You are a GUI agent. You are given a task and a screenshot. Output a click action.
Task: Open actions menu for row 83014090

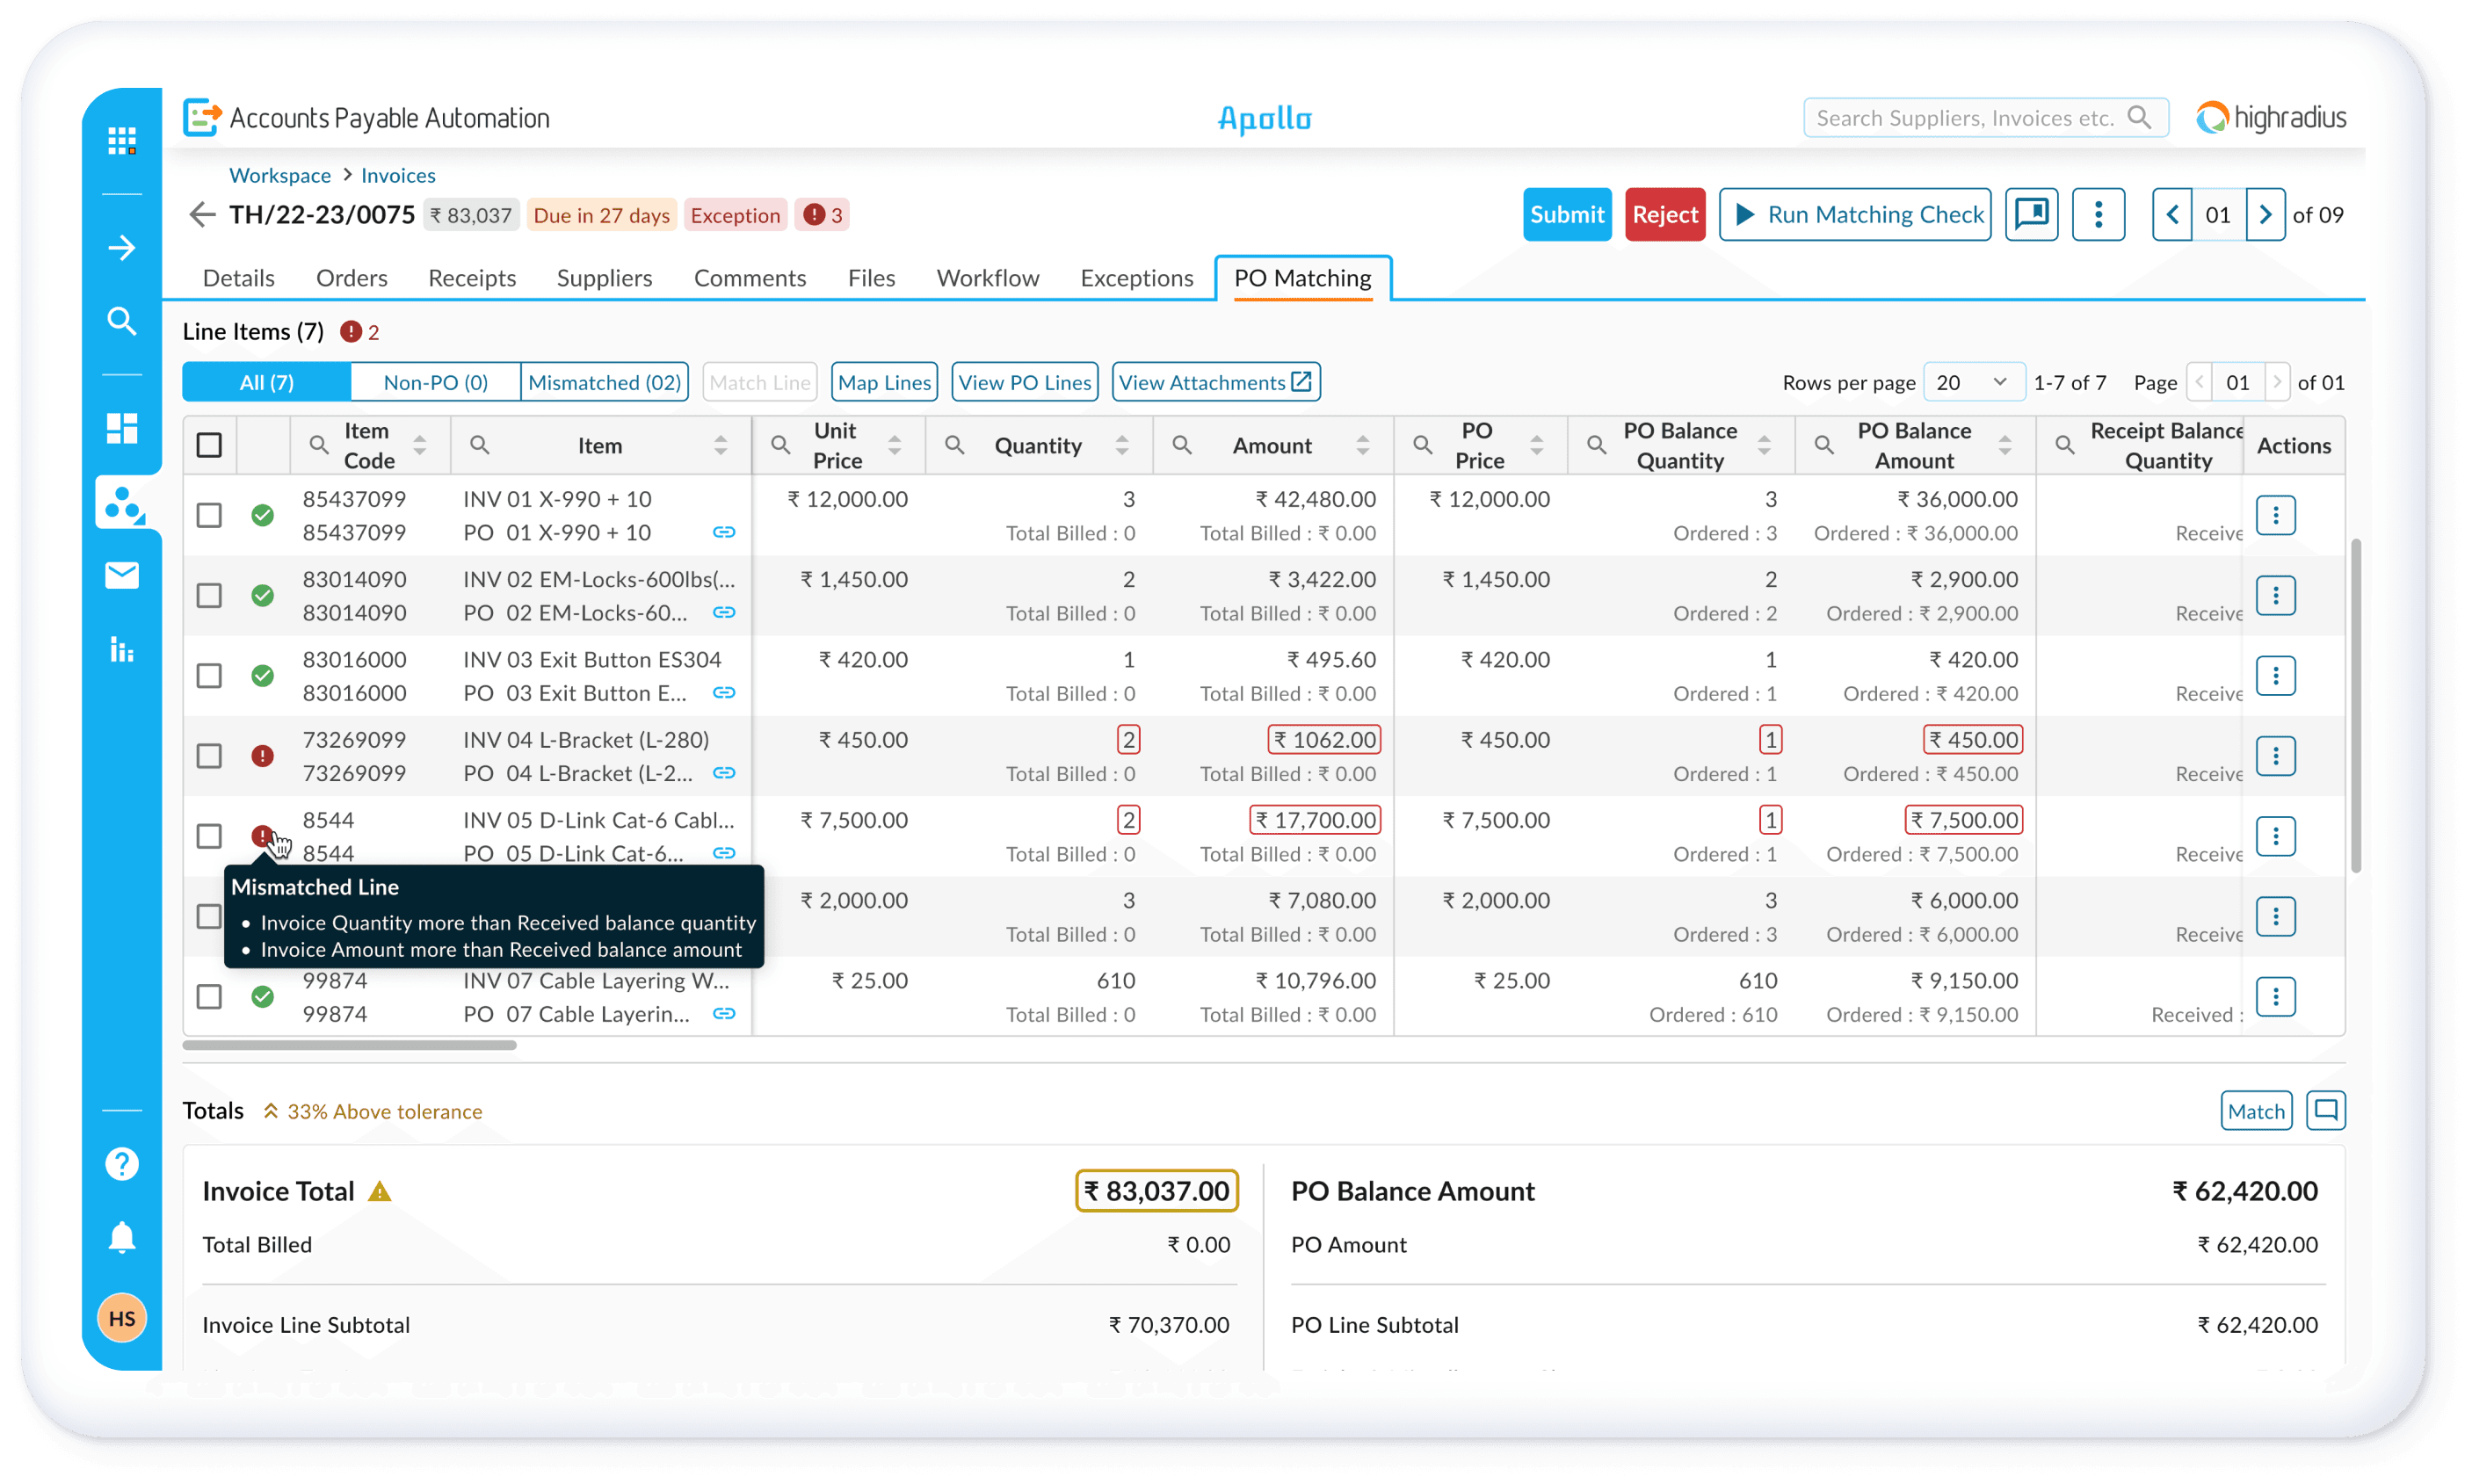pos(2275,596)
